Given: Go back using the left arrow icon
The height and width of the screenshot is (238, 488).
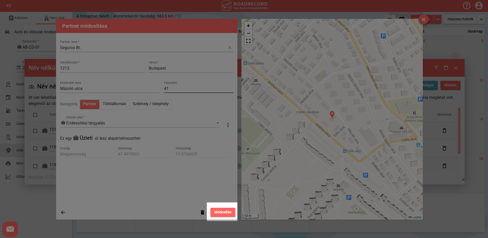Looking at the screenshot, I should click(x=63, y=212).
